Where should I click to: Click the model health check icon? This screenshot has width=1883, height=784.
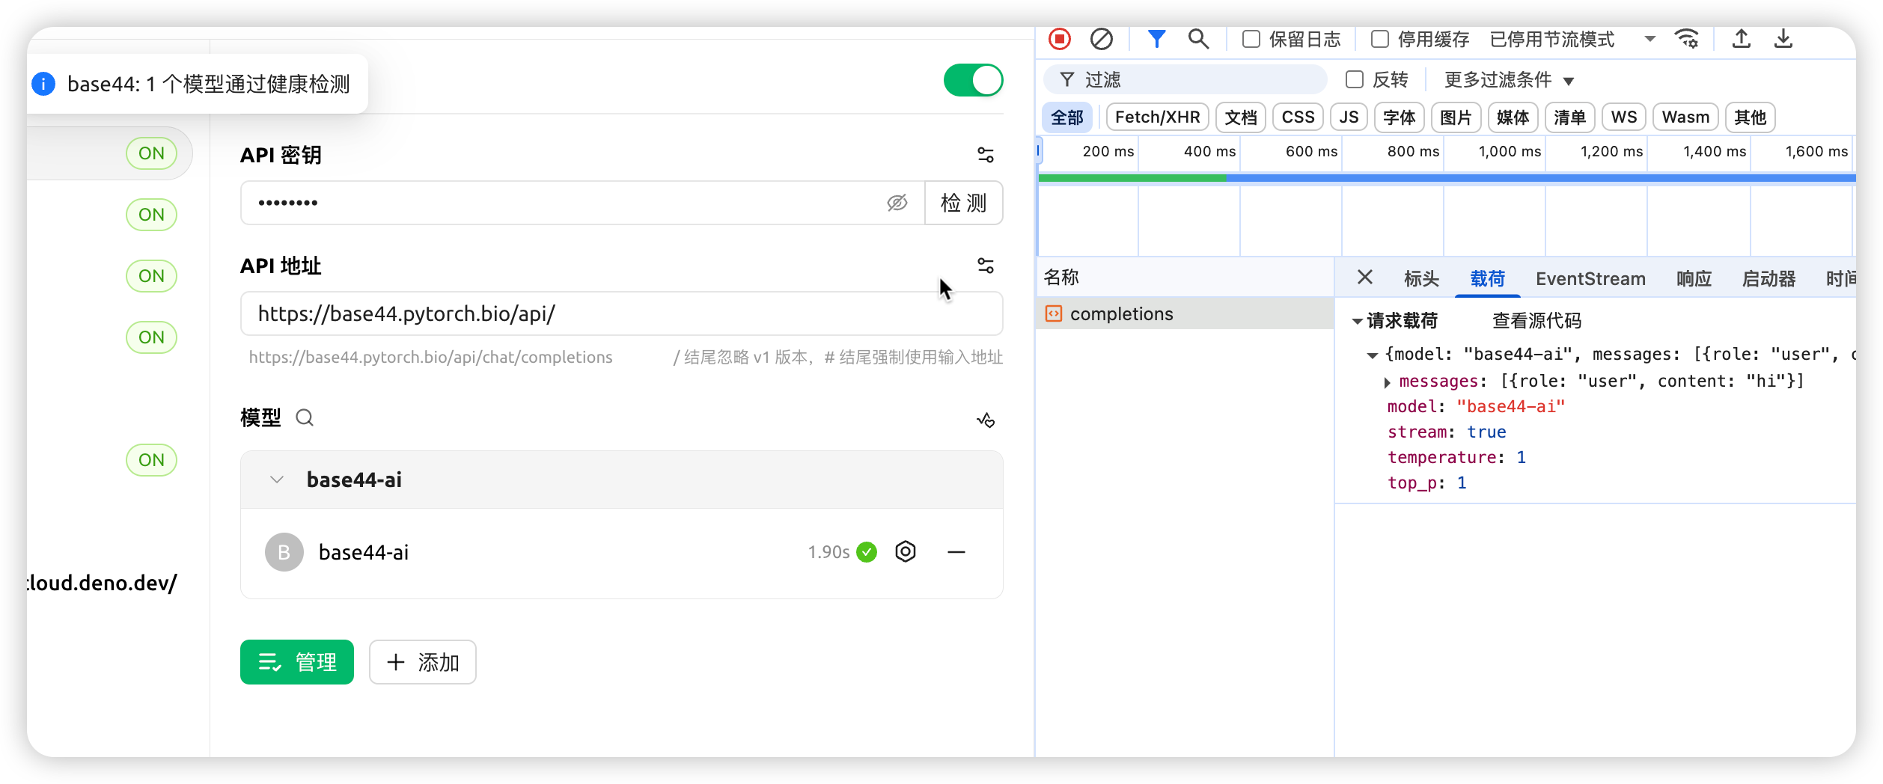pyautogui.click(x=986, y=420)
